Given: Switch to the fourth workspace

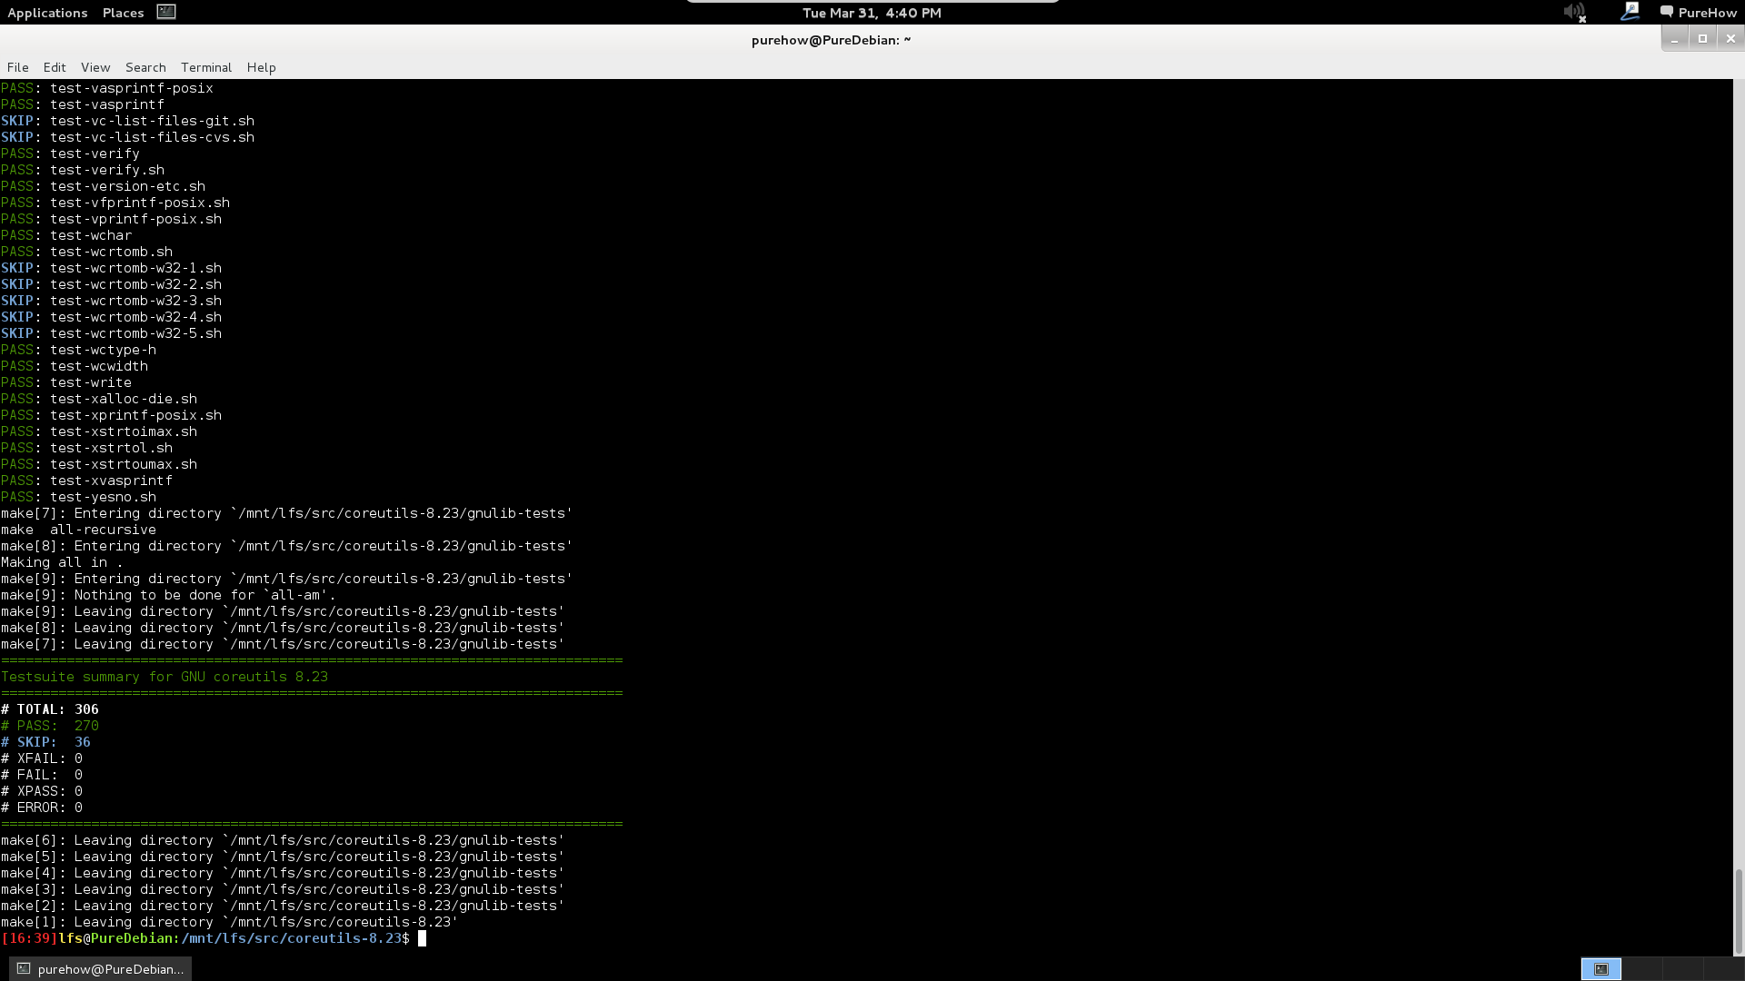Looking at the screenshot, I should (x=1722, y=969).
